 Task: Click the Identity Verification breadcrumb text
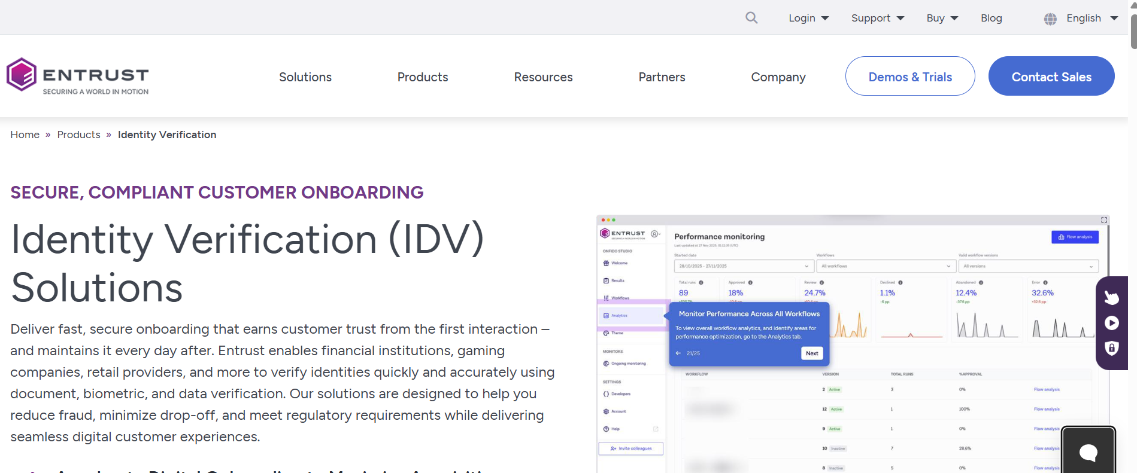click(x=167, y=135)
